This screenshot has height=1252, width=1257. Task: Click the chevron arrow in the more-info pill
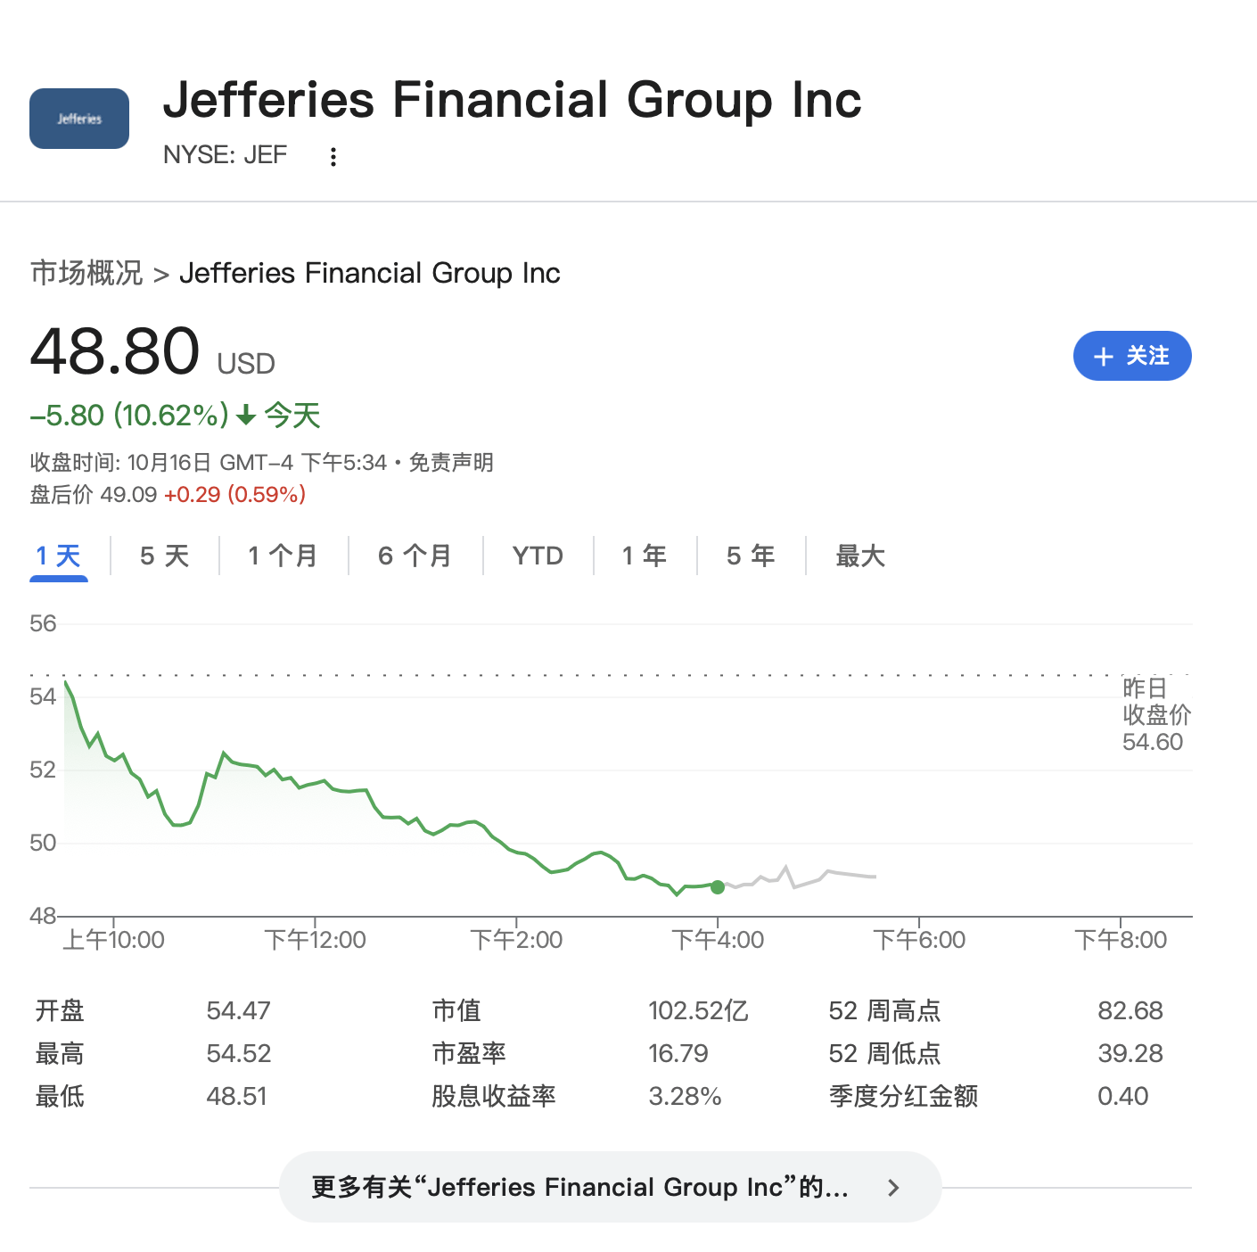[893, 1188]
